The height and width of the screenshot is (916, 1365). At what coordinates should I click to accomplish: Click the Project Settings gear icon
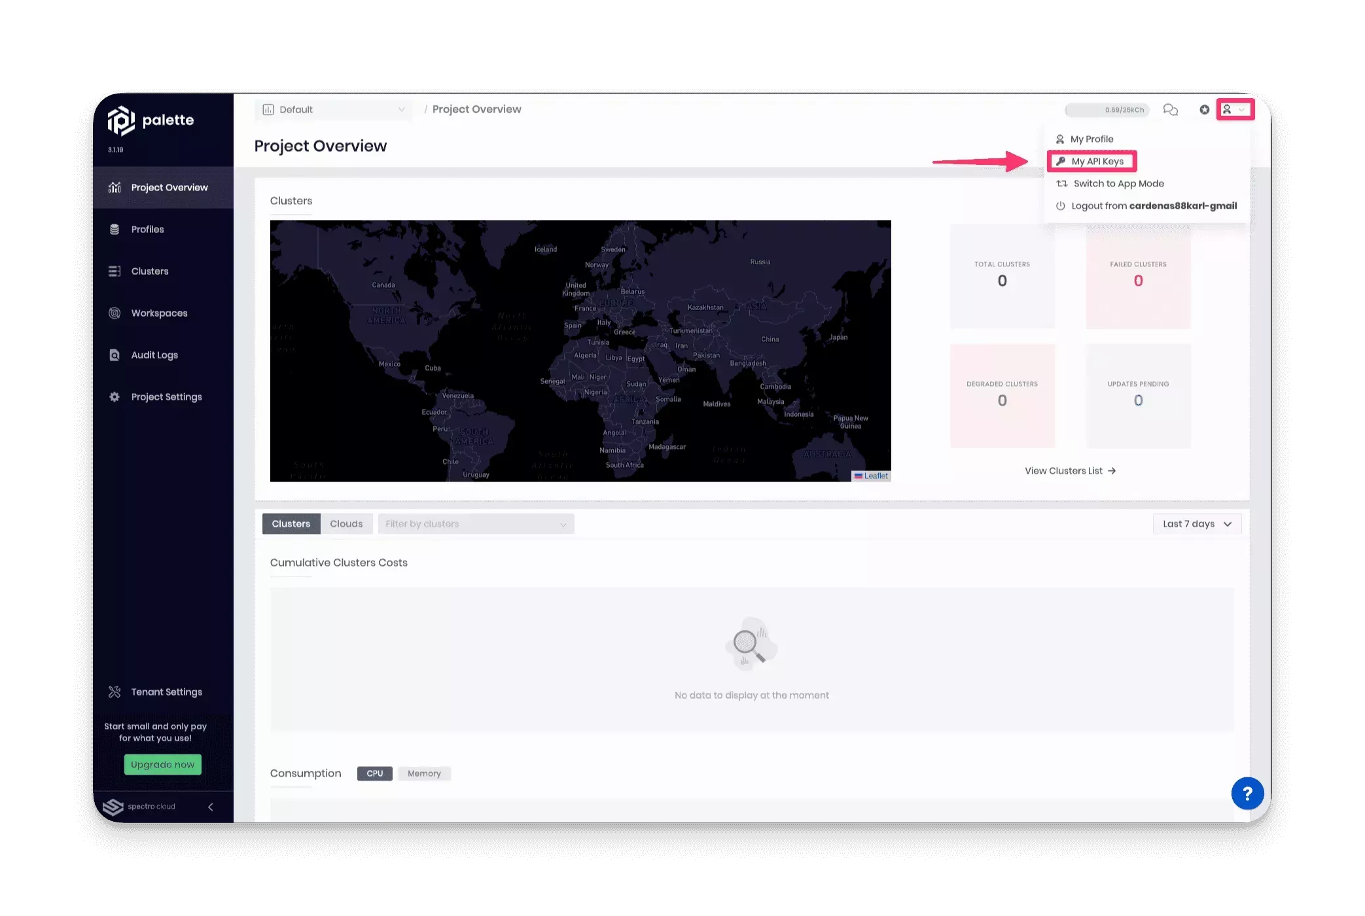(115, 396)
